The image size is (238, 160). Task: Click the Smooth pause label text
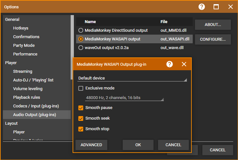[x=99, y=108]
